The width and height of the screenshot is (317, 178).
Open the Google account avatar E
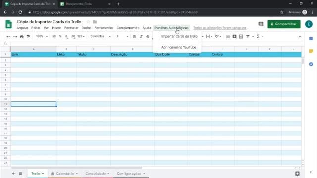click(309, 24)
